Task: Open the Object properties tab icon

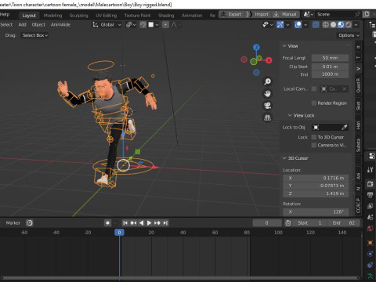Action: click(x=371, y=243)
